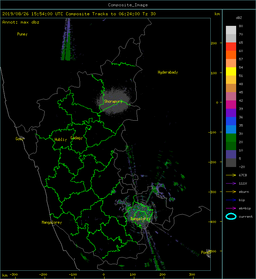Click the Shorapur radar site label
The height and width of the screenshot is (279, 256).
[113, 101]
